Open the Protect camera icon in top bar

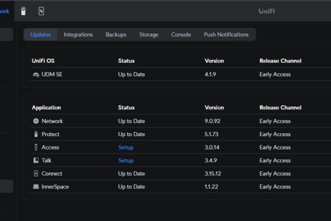pyautogui.click(x=23, y=11)
